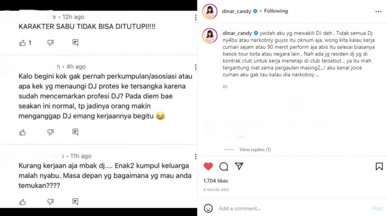387x216 pixels.
Task: Click the Following status label
Action: coord(276,11)
